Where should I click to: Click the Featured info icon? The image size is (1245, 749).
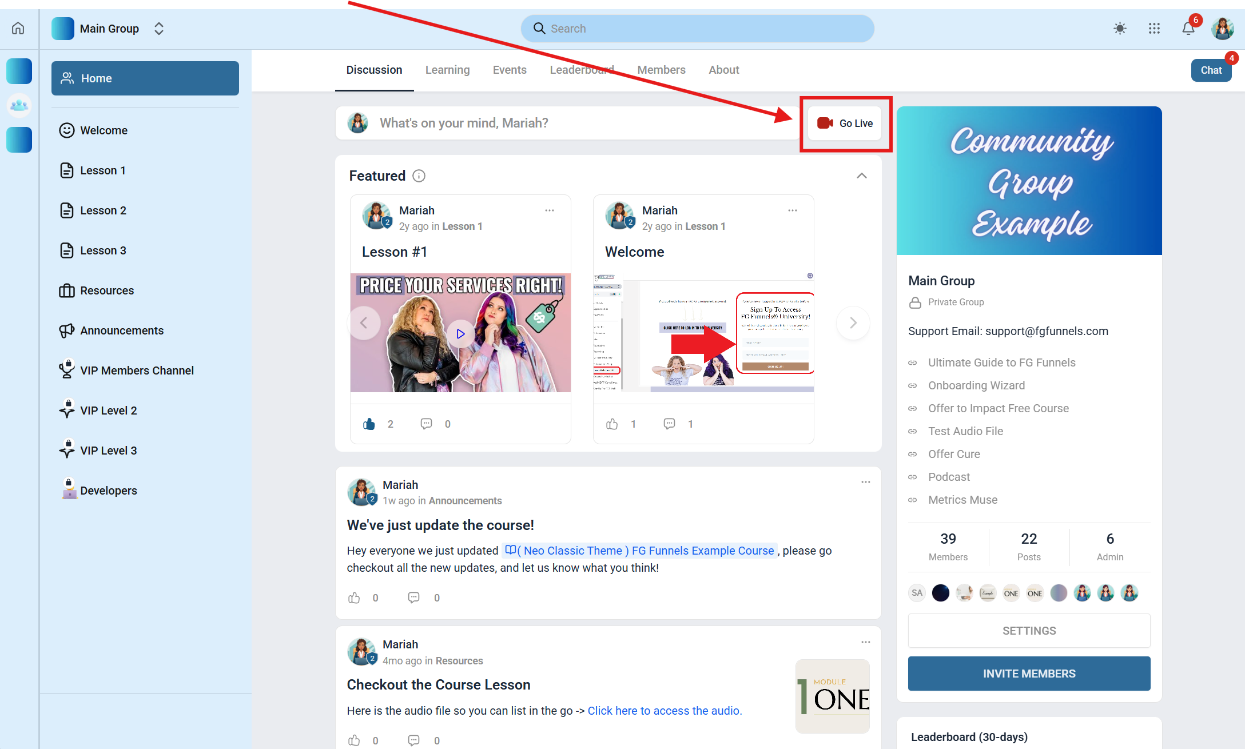click(419, 176)
